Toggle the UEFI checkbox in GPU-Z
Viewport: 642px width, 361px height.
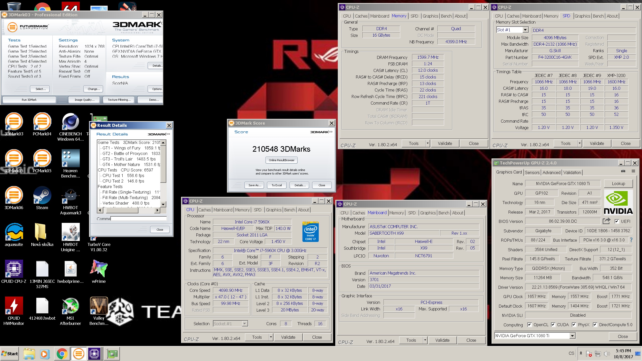tap(617, 221)
